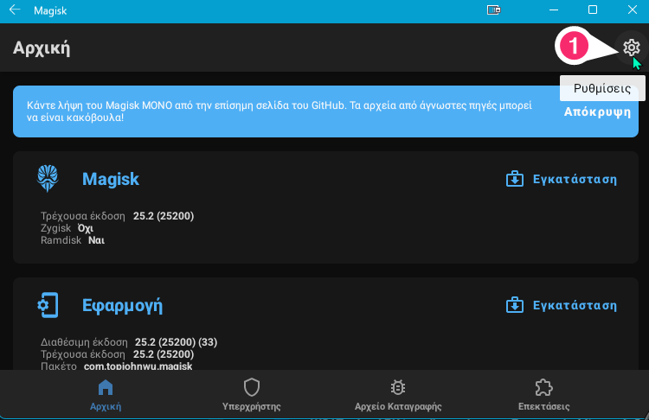This screenshot has width=649, height=420.
Task: Click available version 25.2 (25200) (33)
Action: tap(176, 342)
